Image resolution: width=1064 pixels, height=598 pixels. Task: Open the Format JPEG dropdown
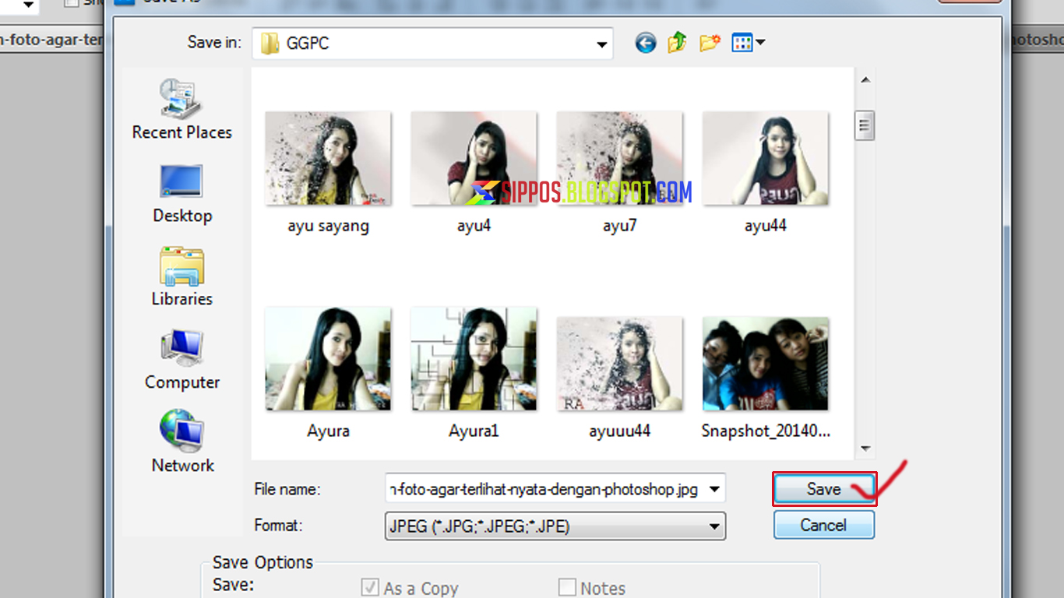click(555, 527)
